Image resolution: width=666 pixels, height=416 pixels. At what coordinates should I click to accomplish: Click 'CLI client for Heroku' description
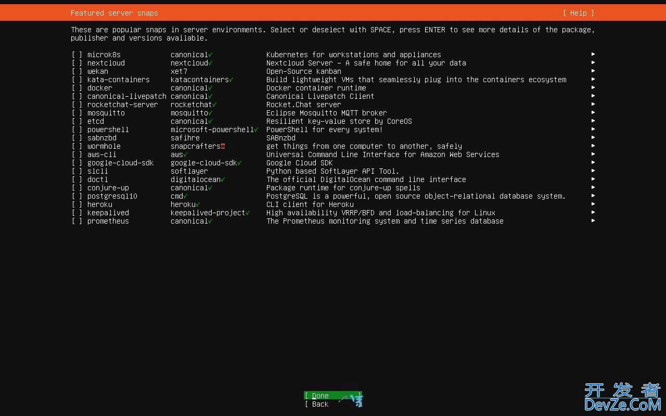[310, 204]
